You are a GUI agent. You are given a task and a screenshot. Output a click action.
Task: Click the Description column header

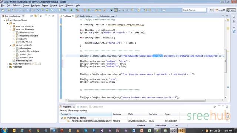(x=86, y=114)
